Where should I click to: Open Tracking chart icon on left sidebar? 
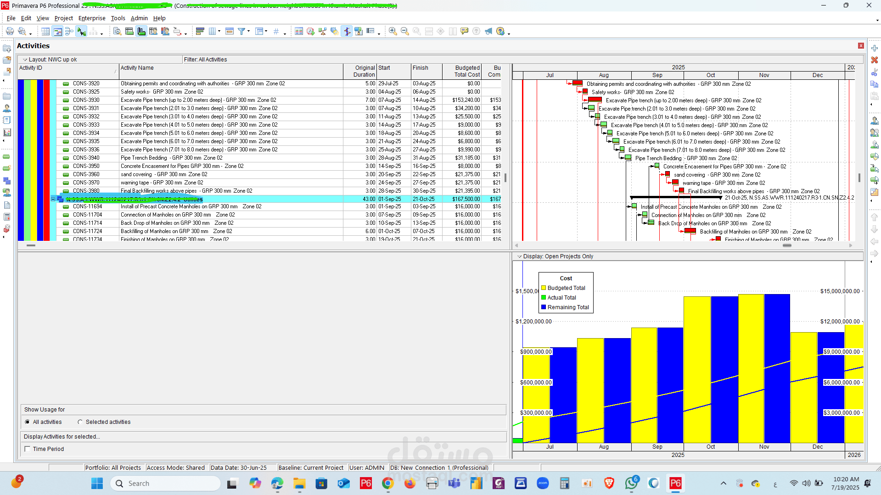(7, 133)
